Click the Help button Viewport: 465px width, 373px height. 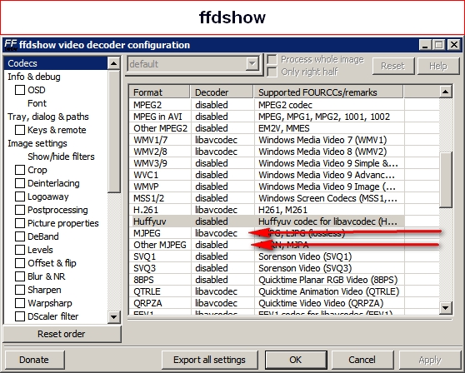438,66
